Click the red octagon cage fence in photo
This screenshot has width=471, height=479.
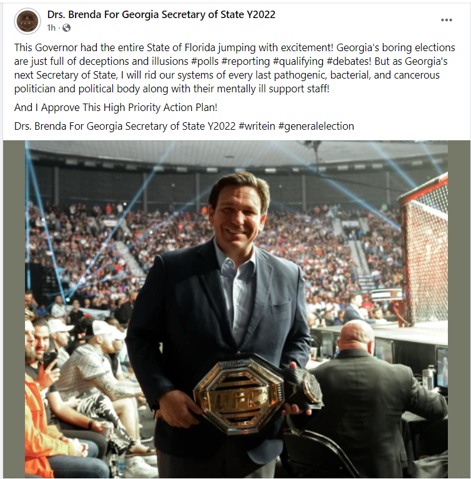(x=425, y=248)
